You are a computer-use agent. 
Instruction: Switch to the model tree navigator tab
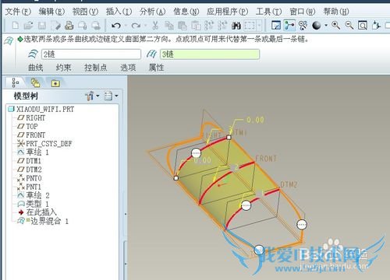(16, 82)
